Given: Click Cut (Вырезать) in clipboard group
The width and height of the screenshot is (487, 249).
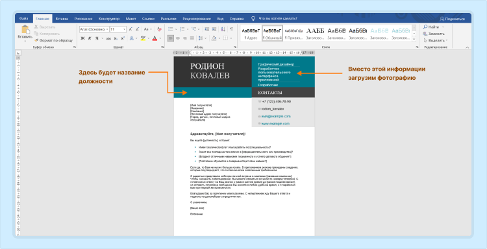Looking at the screenshot, I should tap(45, 27).
